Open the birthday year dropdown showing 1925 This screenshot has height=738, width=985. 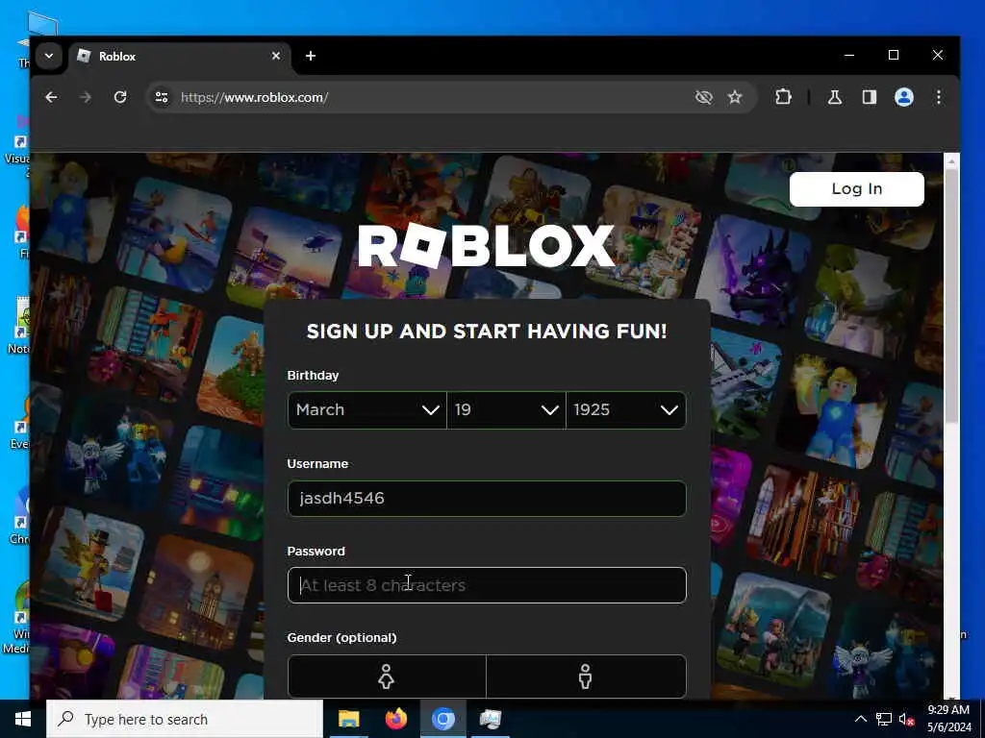(x=625, y=409)
